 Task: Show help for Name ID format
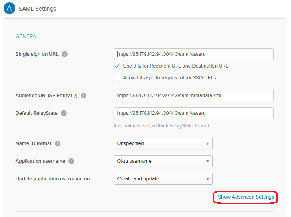pyautogui.click(x=57, y=143)
